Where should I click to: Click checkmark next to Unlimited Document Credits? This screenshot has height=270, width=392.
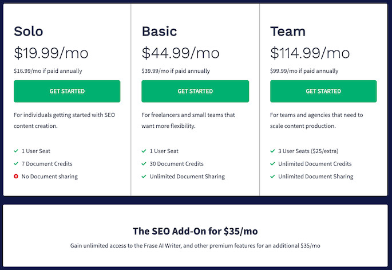[272, 164]
